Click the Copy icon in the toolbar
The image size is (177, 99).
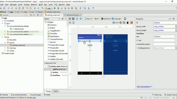[x=20, y=8]
